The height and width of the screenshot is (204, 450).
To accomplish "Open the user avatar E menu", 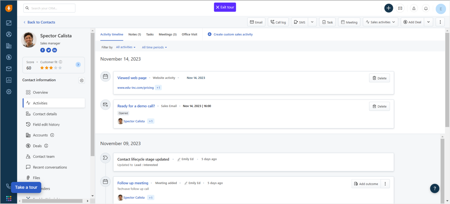I will [441, 9].
